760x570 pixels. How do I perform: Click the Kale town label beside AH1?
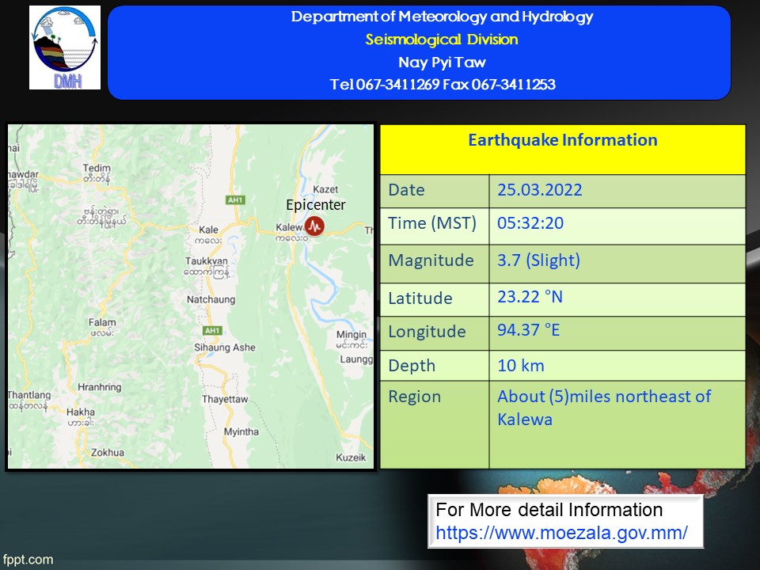(208, 230)
